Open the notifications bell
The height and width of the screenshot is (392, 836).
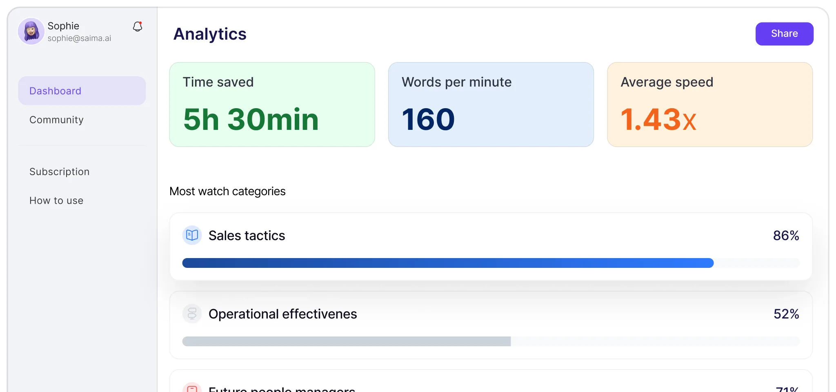pyautogui.click(x=138, y=27)
